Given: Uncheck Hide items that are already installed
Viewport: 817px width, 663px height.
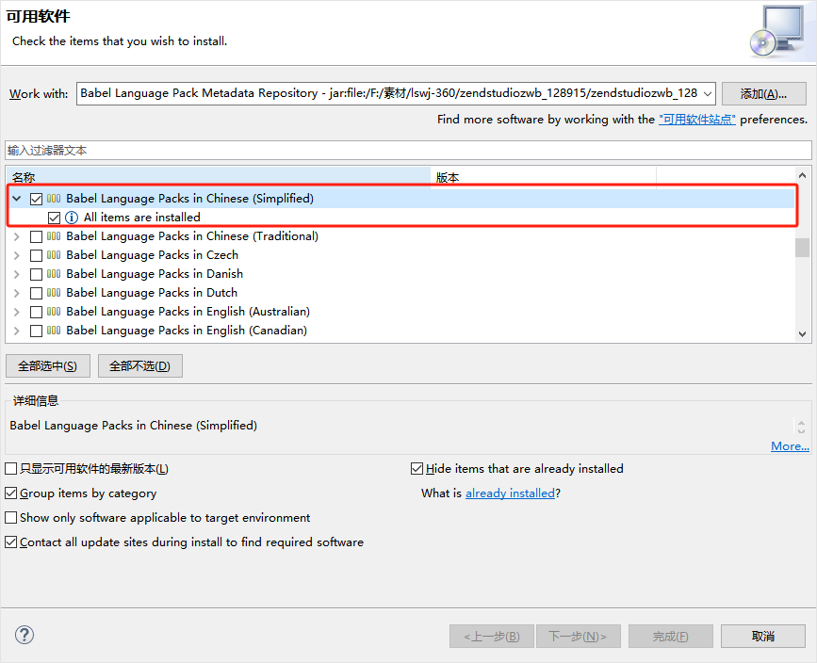Looking at the screenshot, I should point(417,469).
